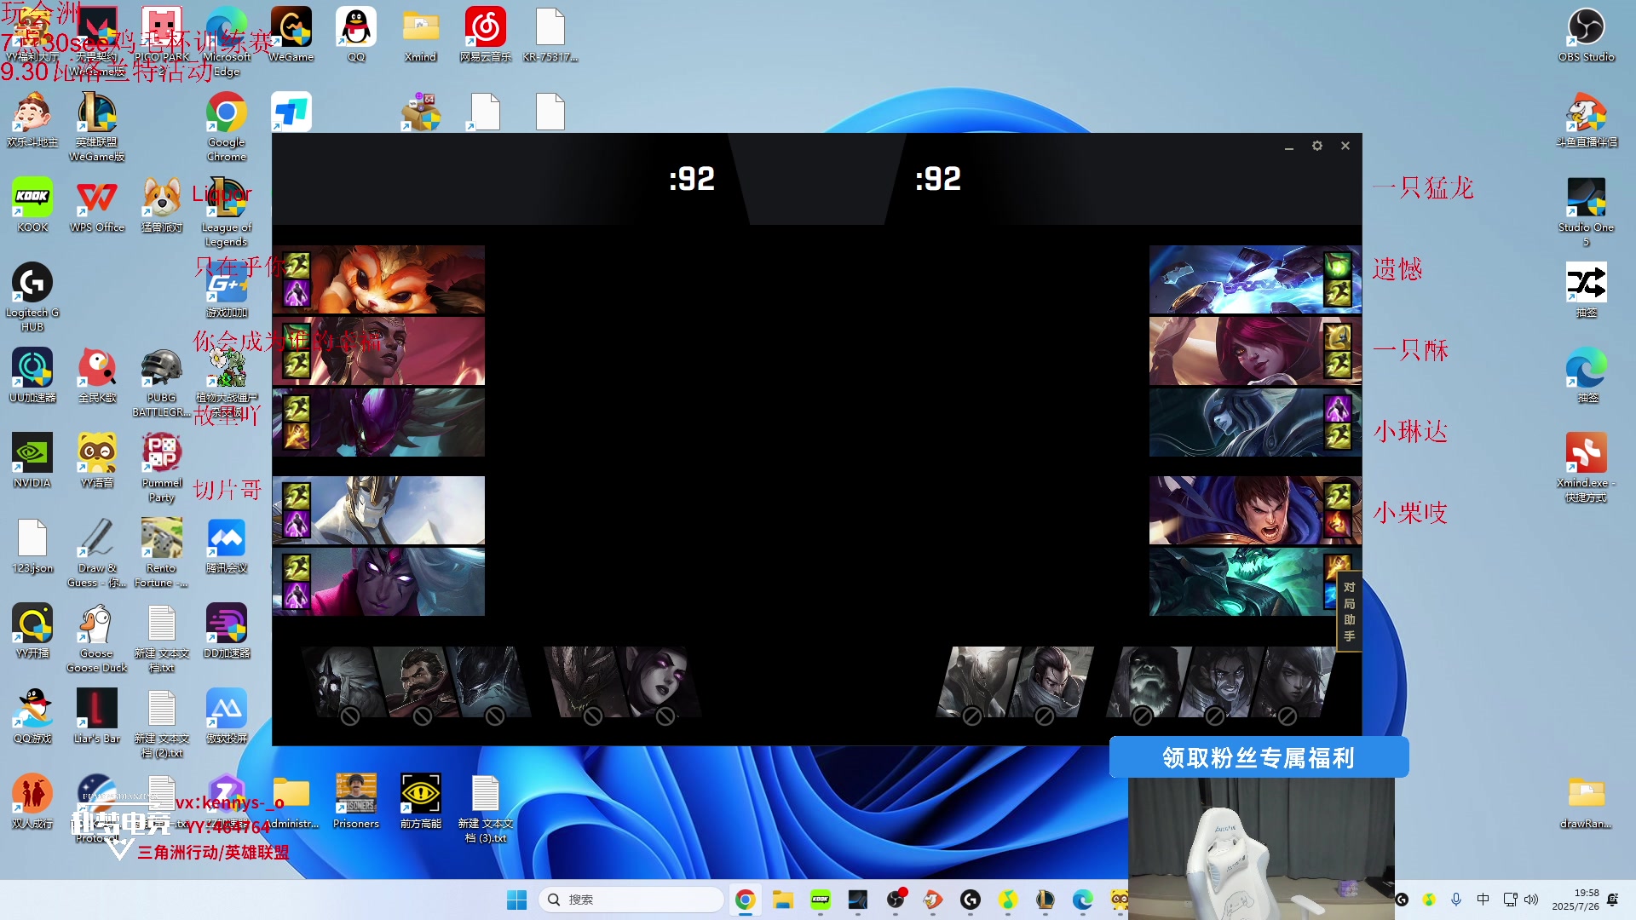Screen dimensions: 1636x920
Task: Open Prisoners desktop shortcut
Action: click(x=356, y=802)
